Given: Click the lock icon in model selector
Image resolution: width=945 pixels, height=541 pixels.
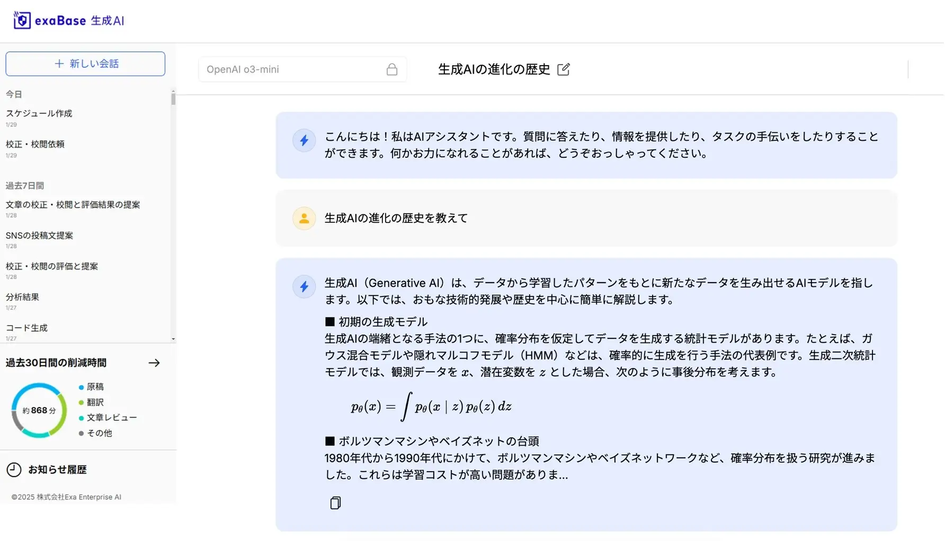Looking at the screenshot, I should pyautogui.click(x=391, y=69).
